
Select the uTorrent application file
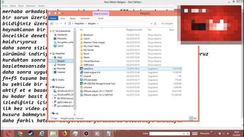[x=88, y=87]
